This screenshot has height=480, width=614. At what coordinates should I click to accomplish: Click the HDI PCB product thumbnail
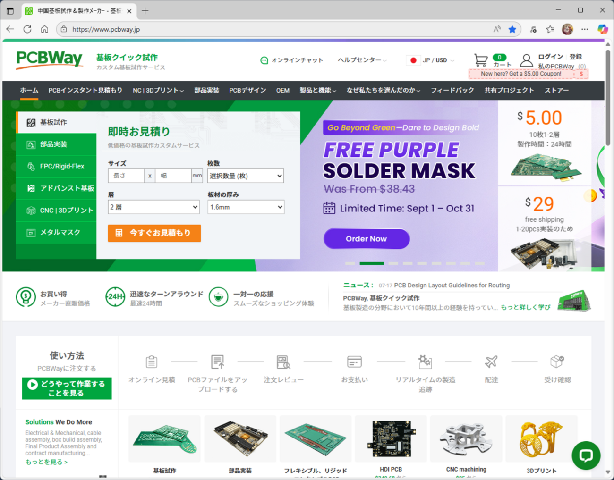391,439
